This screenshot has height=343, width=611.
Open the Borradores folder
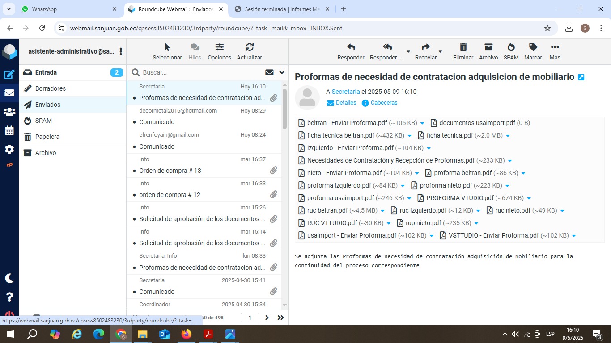[51, 88]
